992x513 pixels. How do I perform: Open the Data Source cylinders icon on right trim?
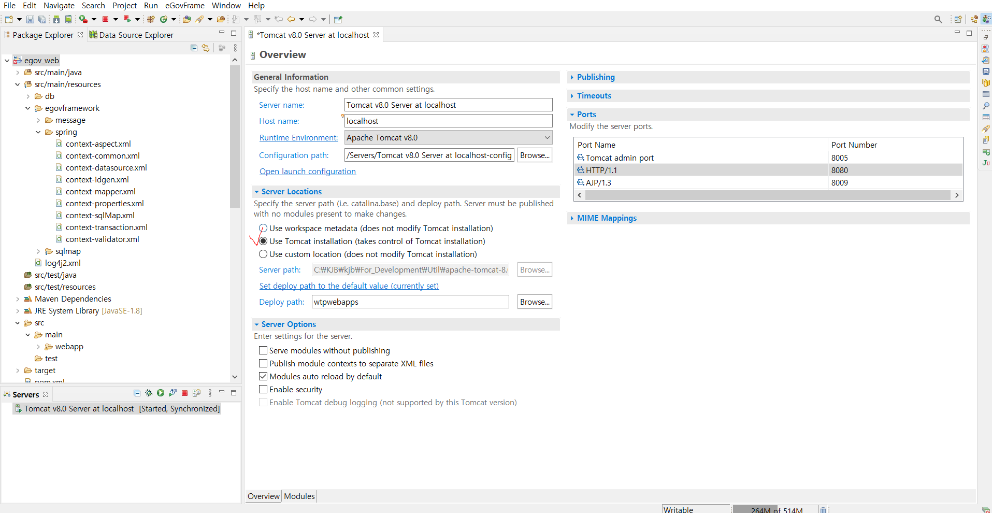(986, 83)
